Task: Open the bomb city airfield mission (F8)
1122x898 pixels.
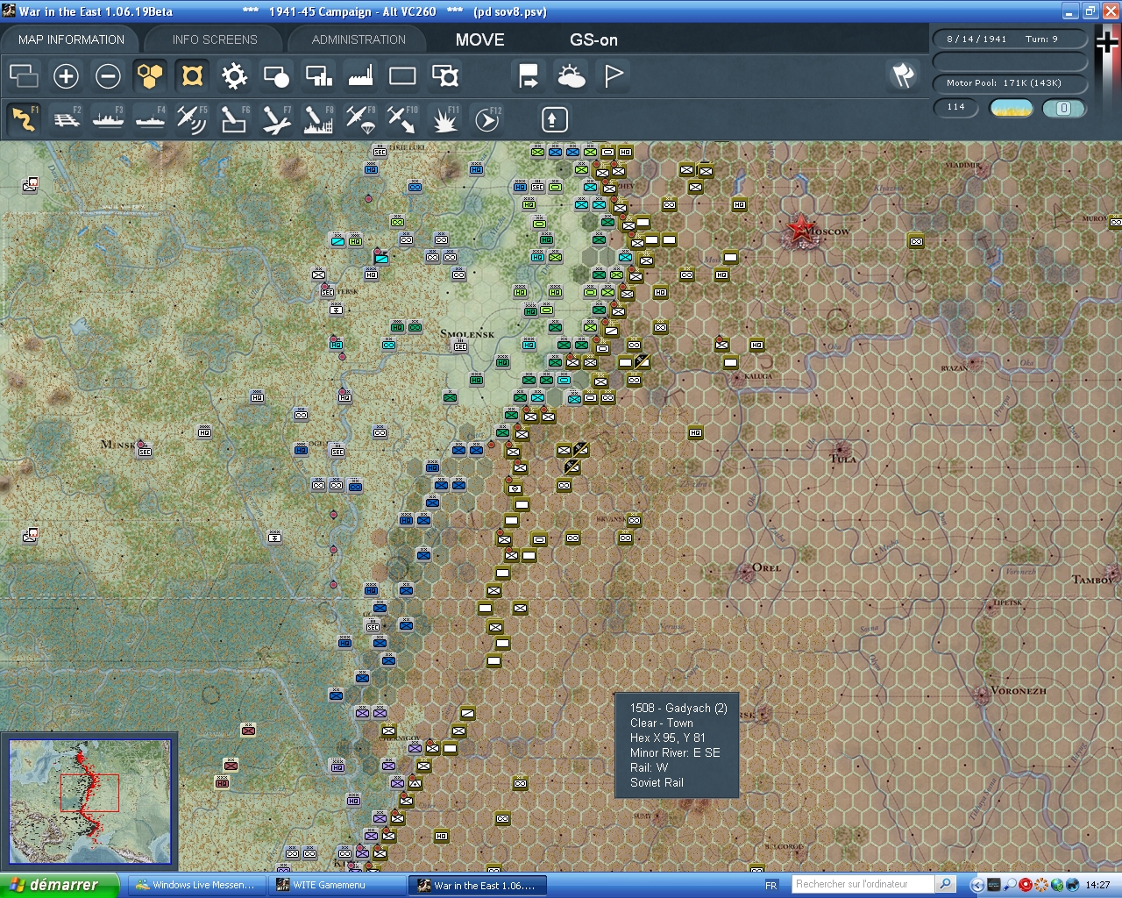Action: (x=318, y=118)
